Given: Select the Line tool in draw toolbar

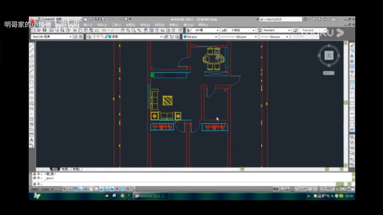Looking at the screenshot, I should pos(32,45).
